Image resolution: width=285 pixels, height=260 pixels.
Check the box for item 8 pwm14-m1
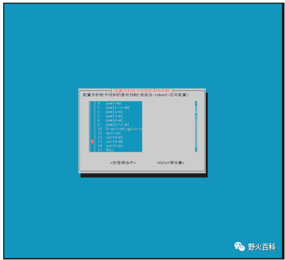92,120
